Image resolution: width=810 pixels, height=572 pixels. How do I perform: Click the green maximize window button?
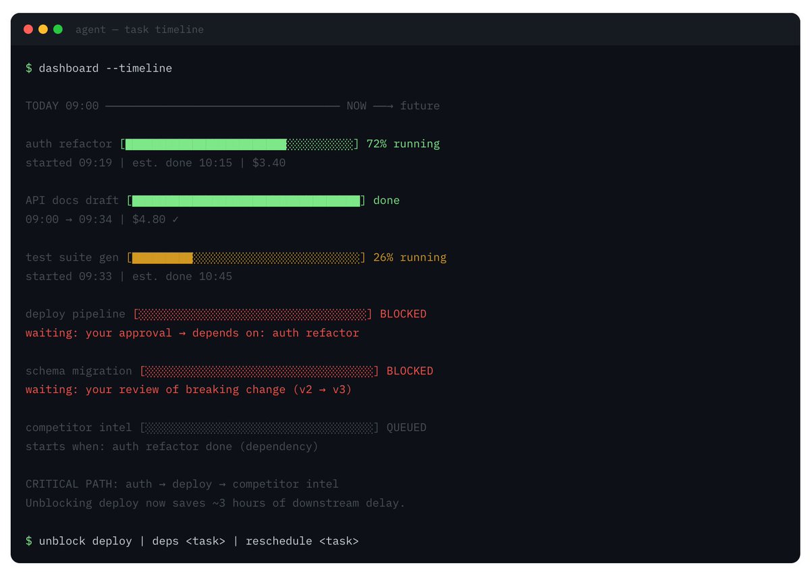58,29
